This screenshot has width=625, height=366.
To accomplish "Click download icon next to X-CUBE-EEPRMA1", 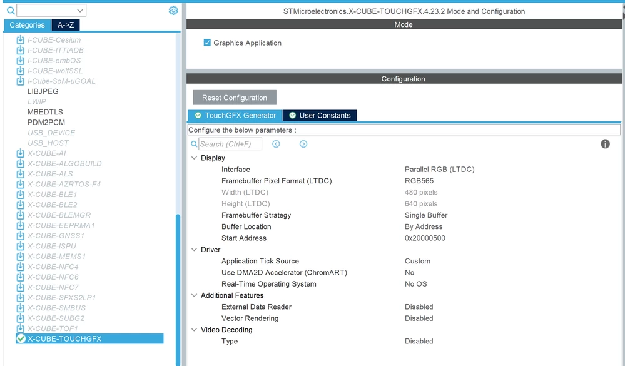I will (20, 226).
